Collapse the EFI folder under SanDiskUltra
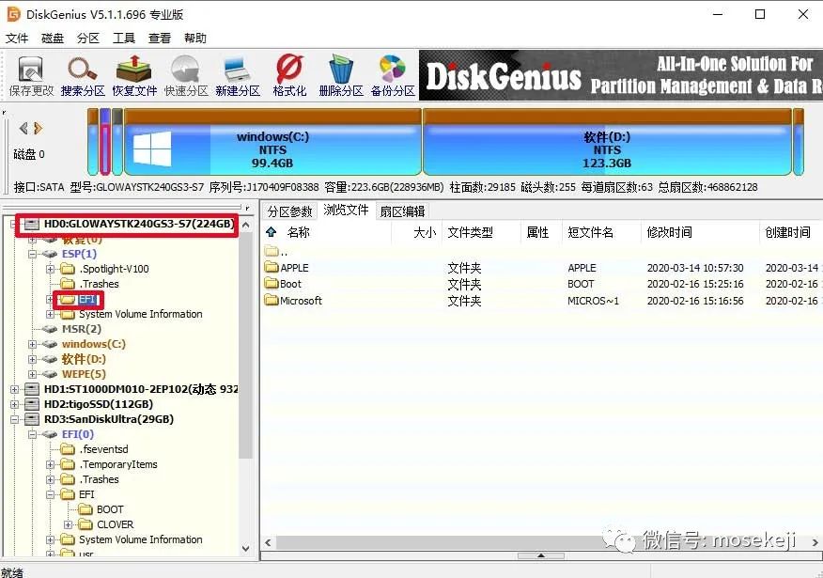823x578 pixels. pyautogui.click(x=52, y=493)
